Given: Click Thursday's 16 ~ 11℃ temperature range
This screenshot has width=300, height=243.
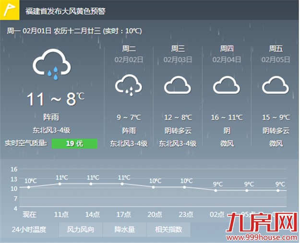Looking at the screenshot, I should [227, 117].
